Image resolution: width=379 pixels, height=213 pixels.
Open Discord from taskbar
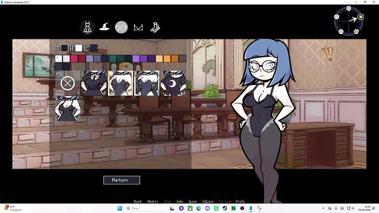[207, 208]
